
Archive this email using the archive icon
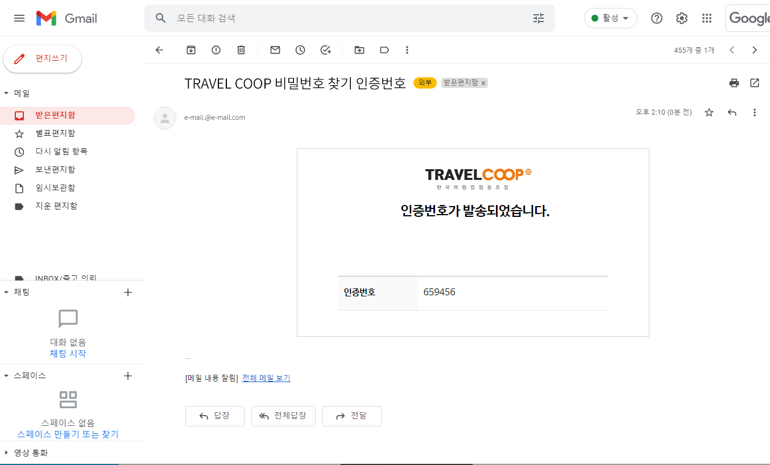coord(191,50)
